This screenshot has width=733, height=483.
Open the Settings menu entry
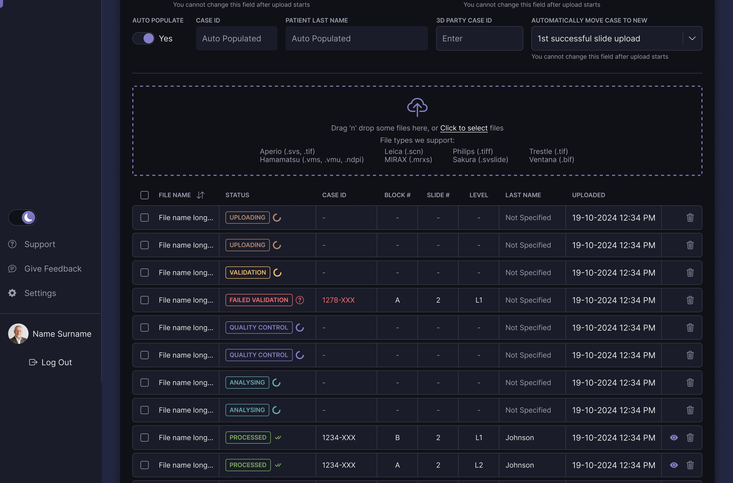[x=40, y=293]
